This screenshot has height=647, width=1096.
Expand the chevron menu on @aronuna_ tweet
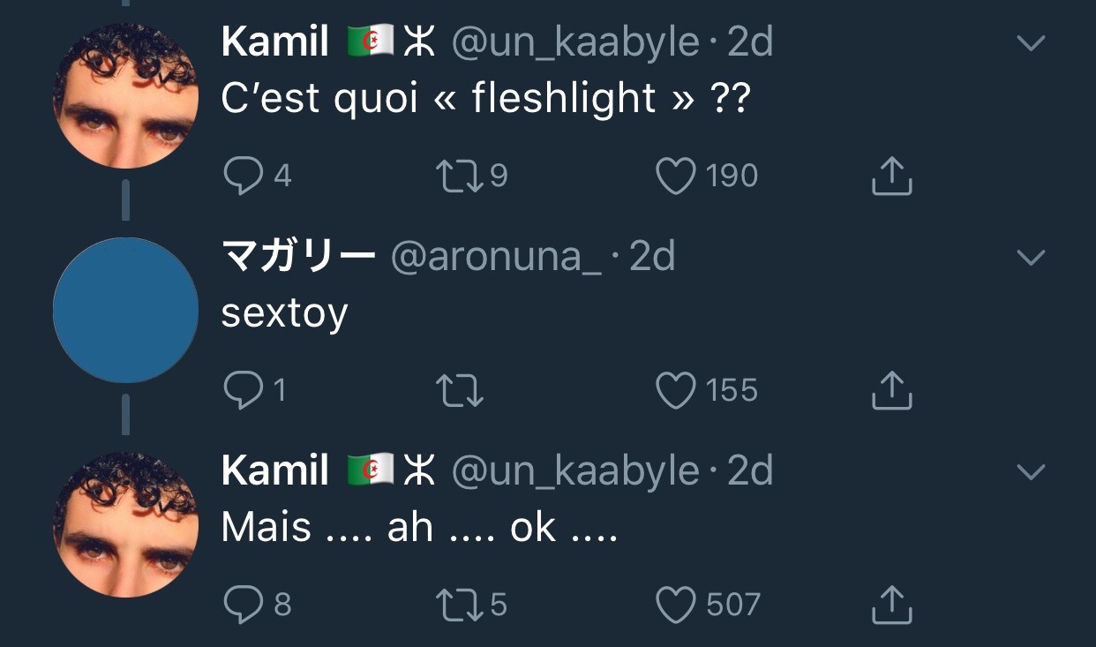[x=1031, y=258]
